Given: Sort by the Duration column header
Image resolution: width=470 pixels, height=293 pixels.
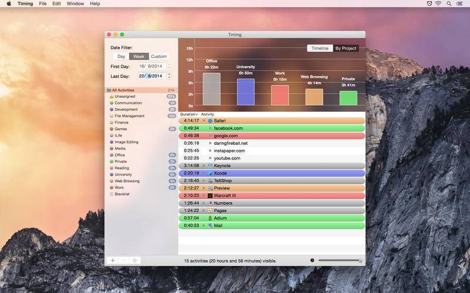Looking at the screenshot, I should point(189,114).
